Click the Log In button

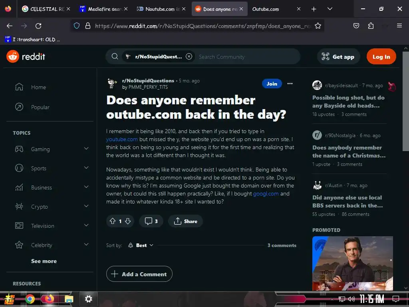[x=381, y=57]
